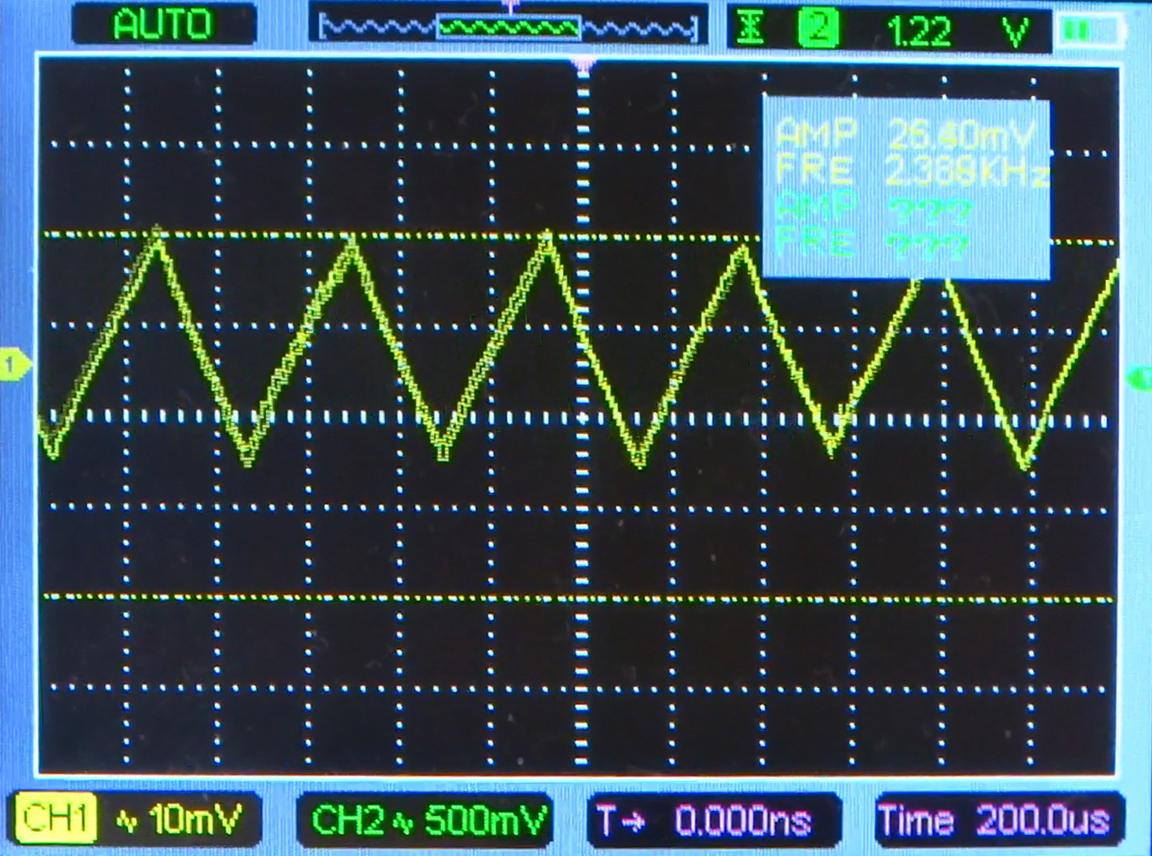Select the trigger source channel 2 badge

(817, 29)
